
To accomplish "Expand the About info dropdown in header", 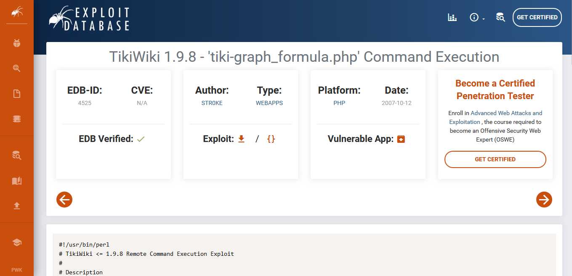I will (x=477, y=18).
